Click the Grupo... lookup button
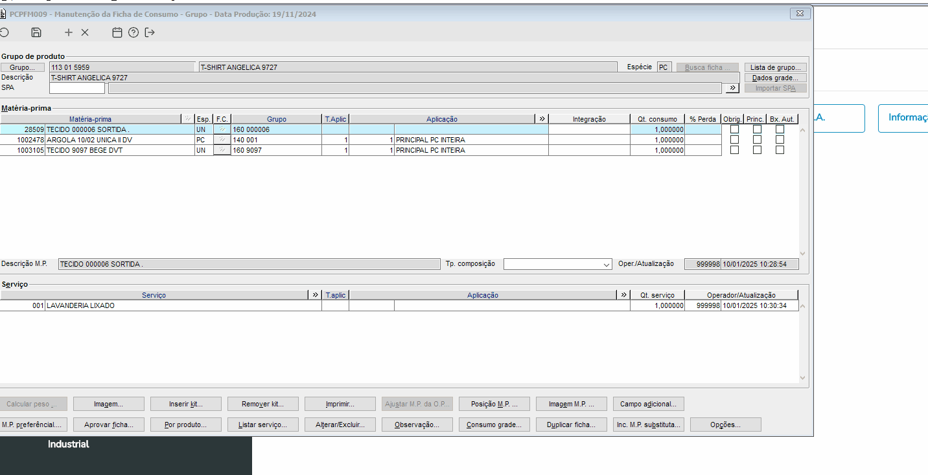 click(23, 67)
